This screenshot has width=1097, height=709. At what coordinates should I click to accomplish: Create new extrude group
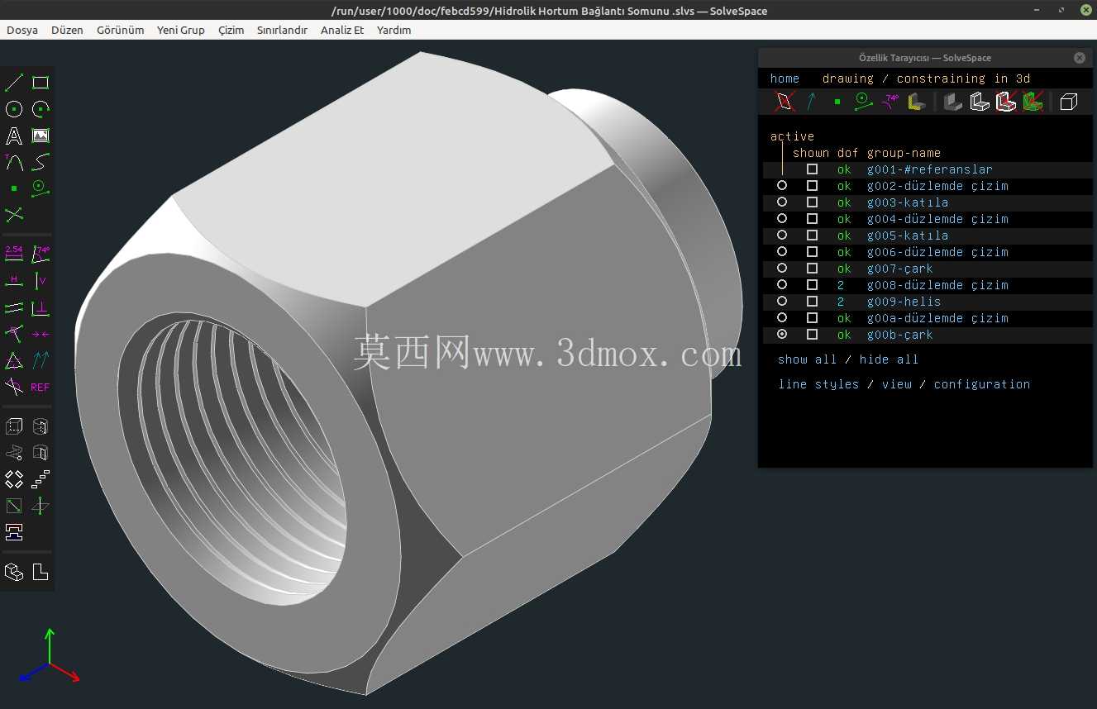pyautogui.click(x=14, y=426)
